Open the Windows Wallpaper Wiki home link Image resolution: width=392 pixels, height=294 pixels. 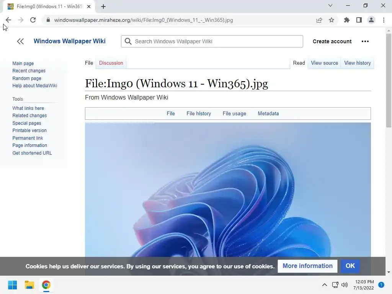pos(70,41)
